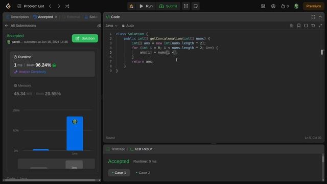The height and width of the screenshot is (184, 327).
Task: Reset code to default icon
Action: point(313,26)
